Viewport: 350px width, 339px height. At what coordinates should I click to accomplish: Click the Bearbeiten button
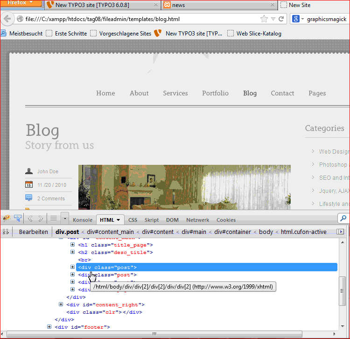[34, 232]
